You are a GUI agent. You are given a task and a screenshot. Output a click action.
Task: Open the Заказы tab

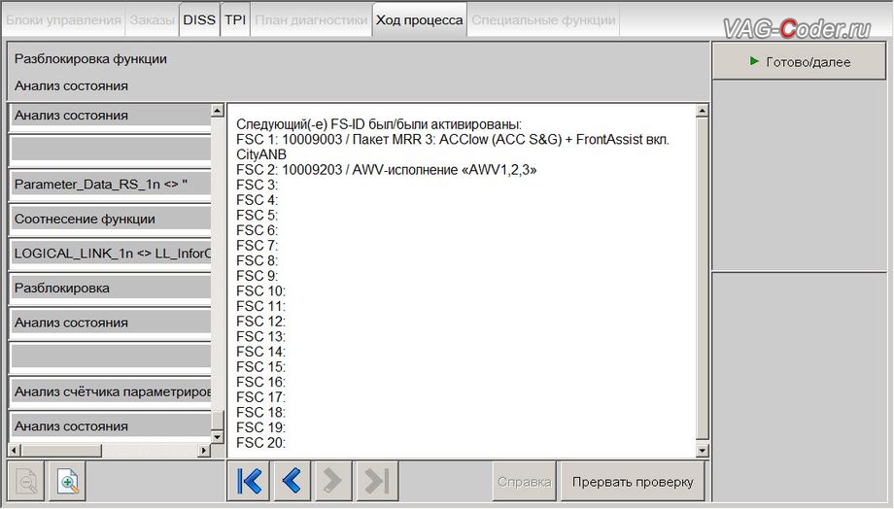(x=152, y=20)
